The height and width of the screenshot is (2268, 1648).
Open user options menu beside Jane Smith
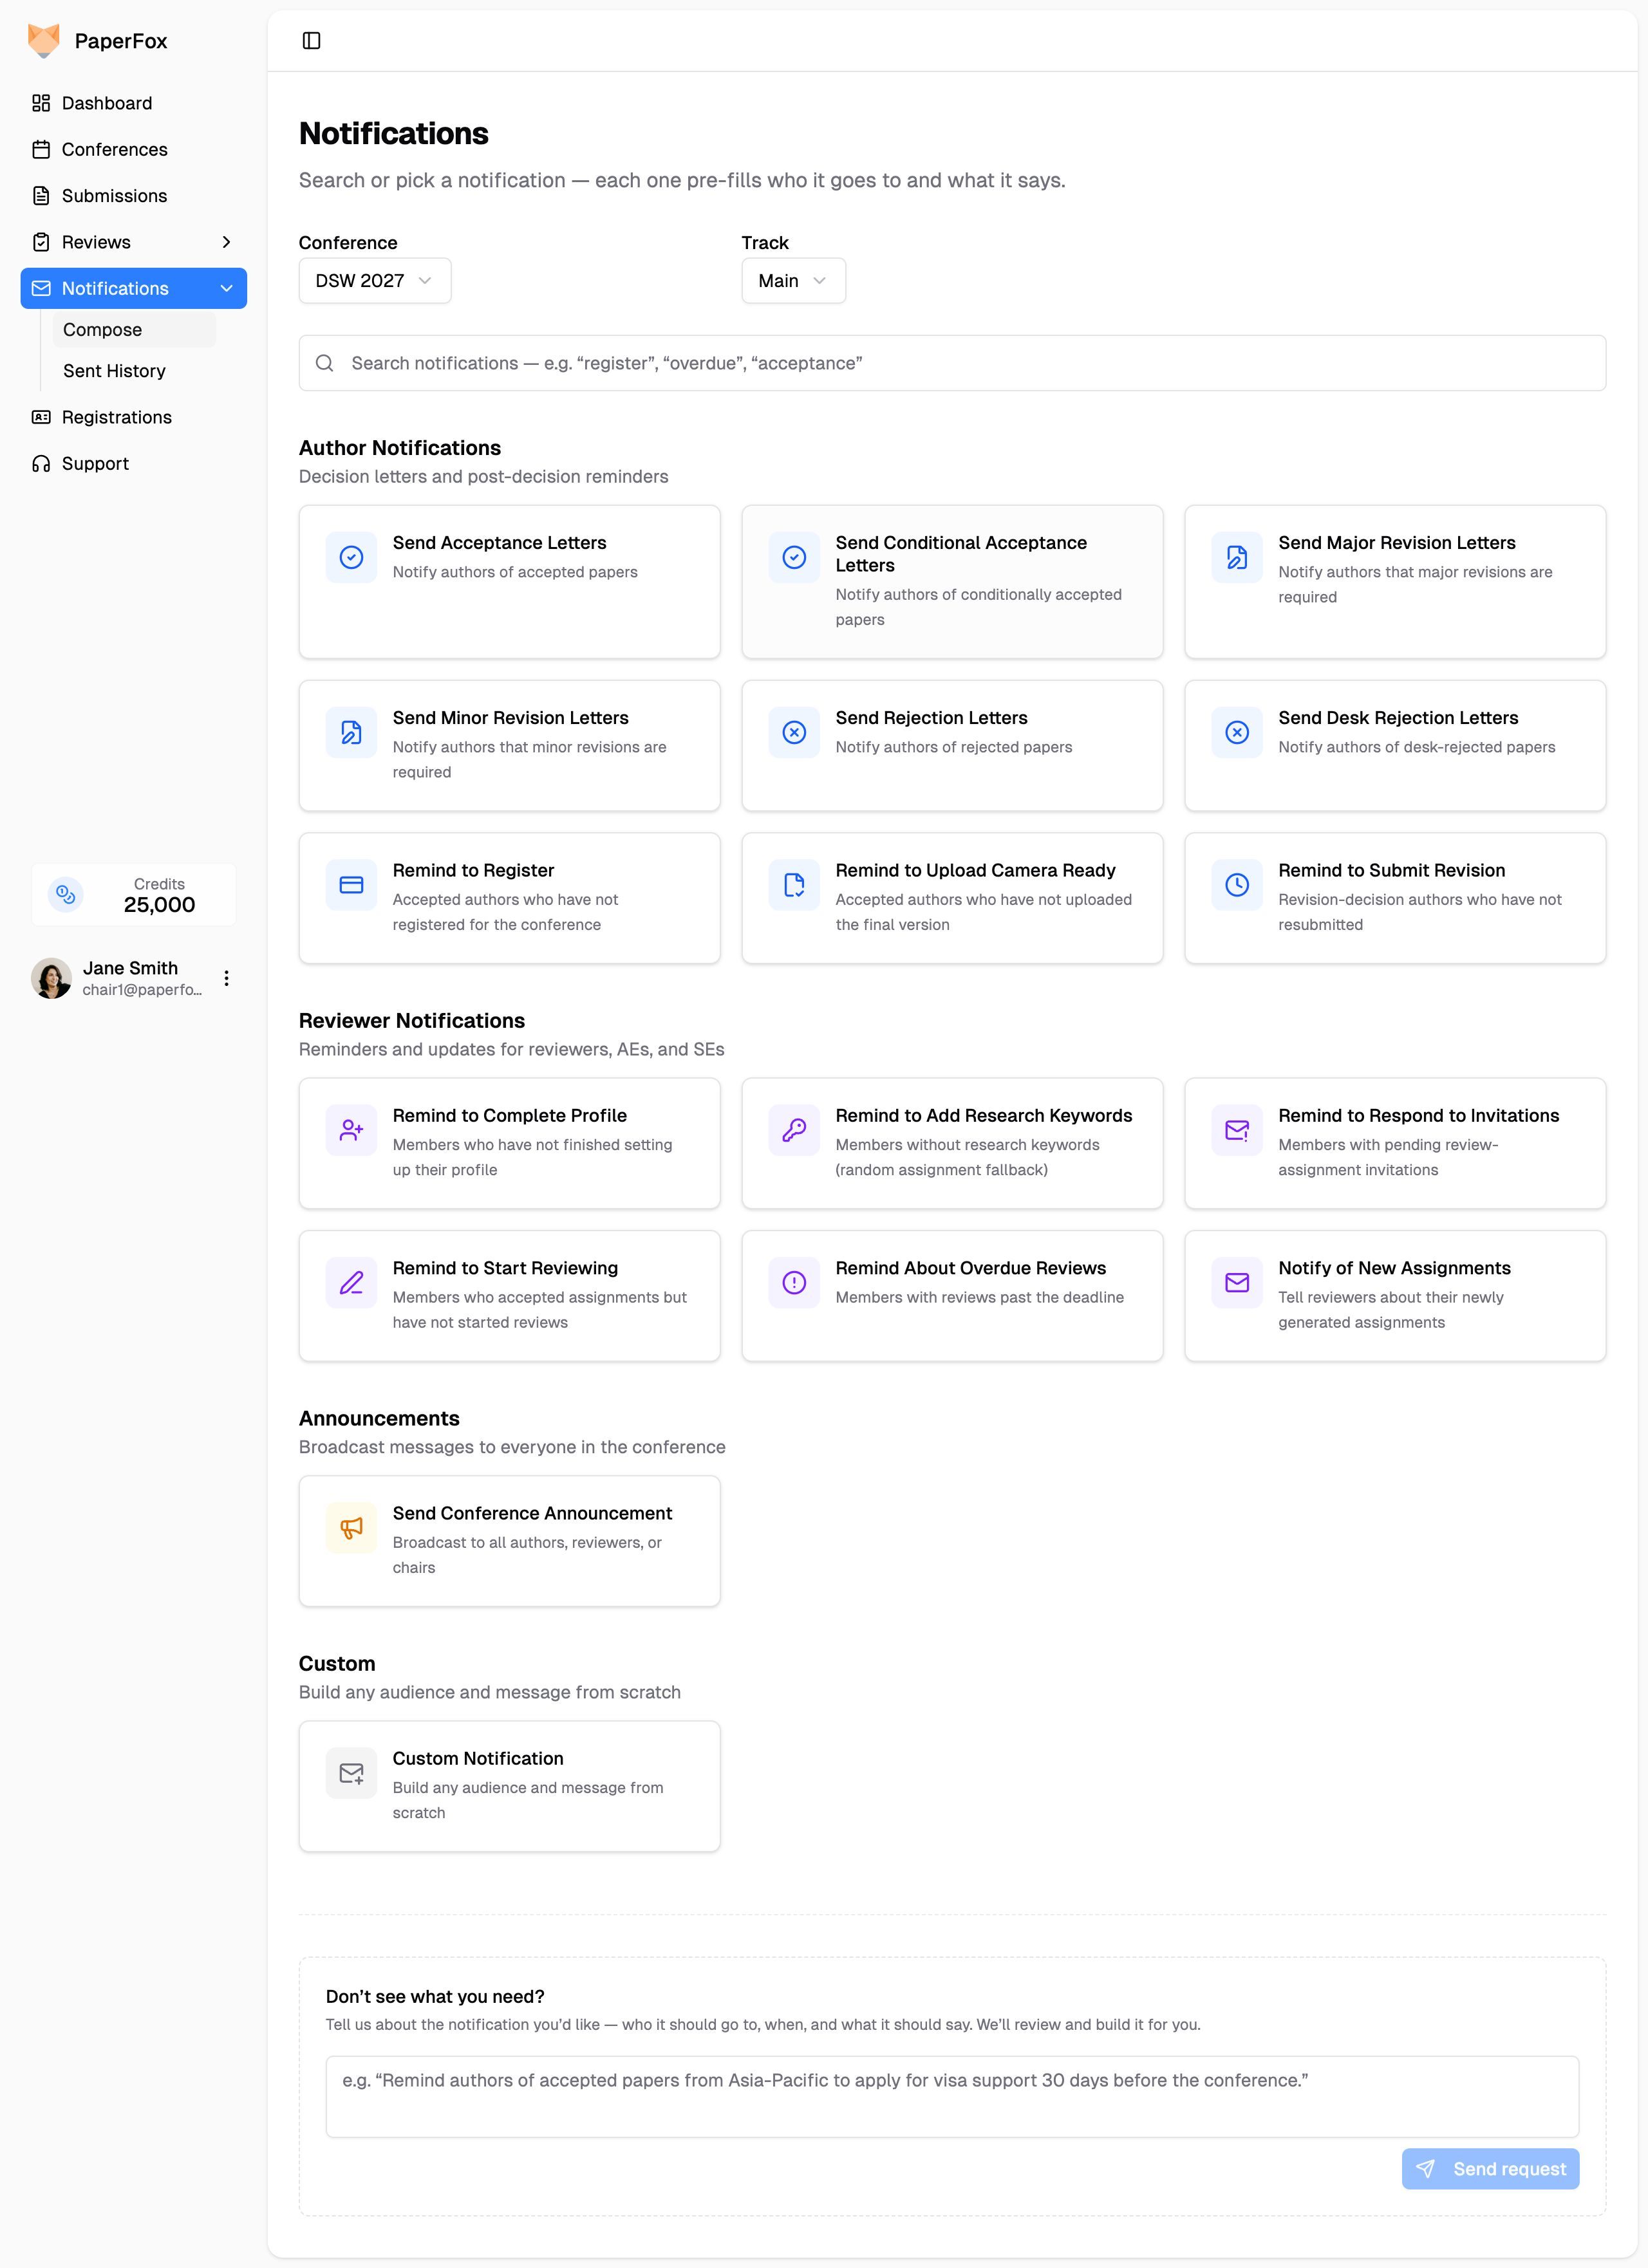227,978
